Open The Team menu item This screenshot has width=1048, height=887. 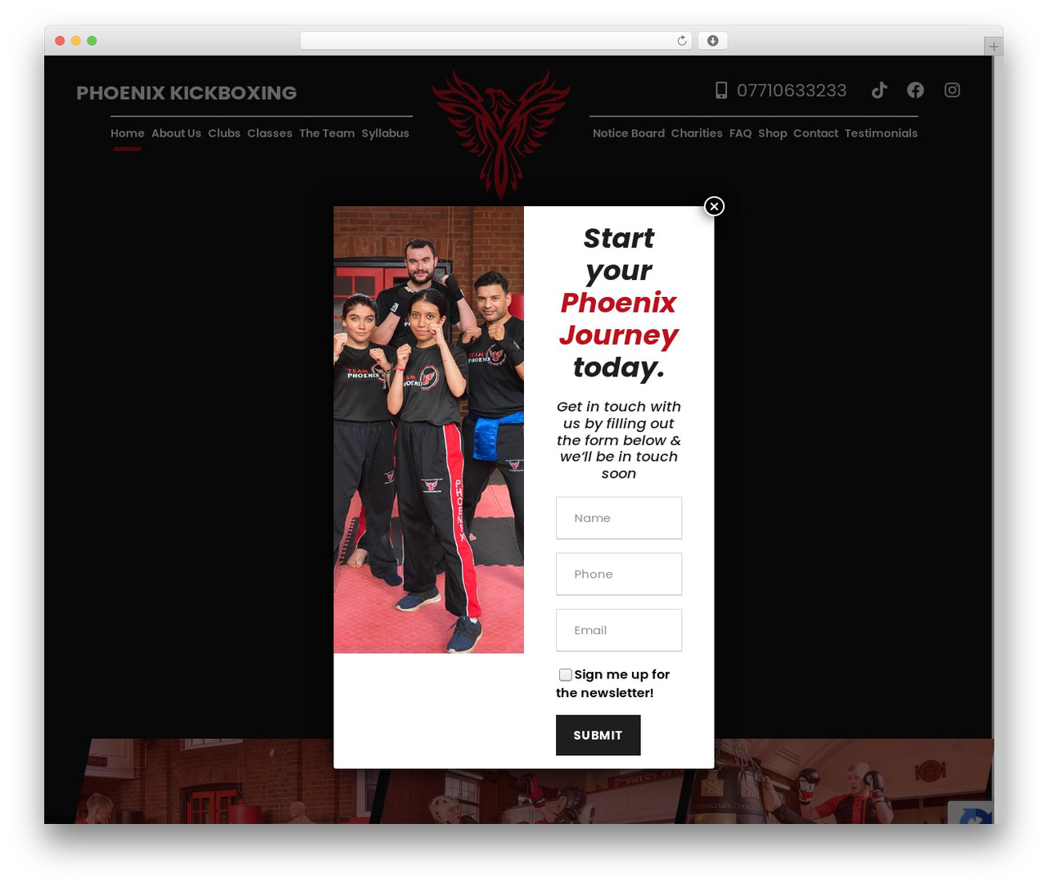pyautogui.click(x=327, y=133)
